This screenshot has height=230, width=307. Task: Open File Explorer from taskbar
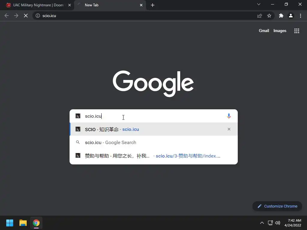[23, 223]
